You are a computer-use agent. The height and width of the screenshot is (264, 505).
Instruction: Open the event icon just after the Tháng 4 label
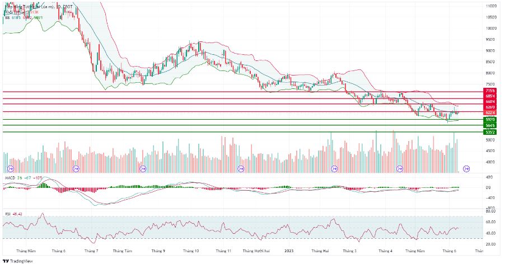pos(400,168)
